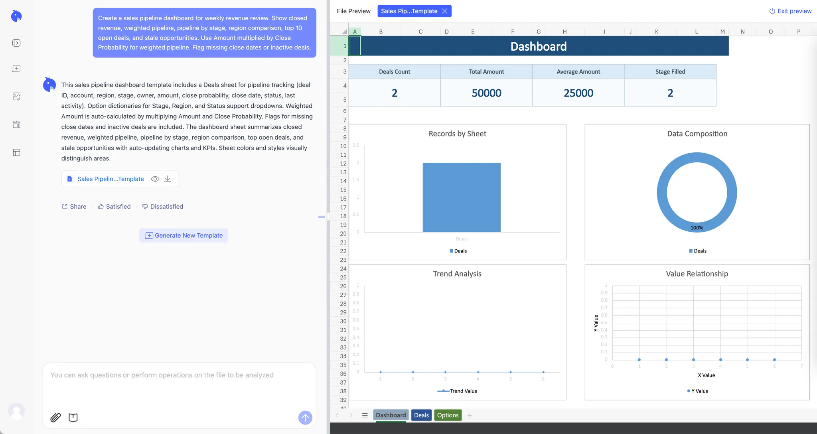Send message with the arrow button
817x434 pixels.
(305, 418)
